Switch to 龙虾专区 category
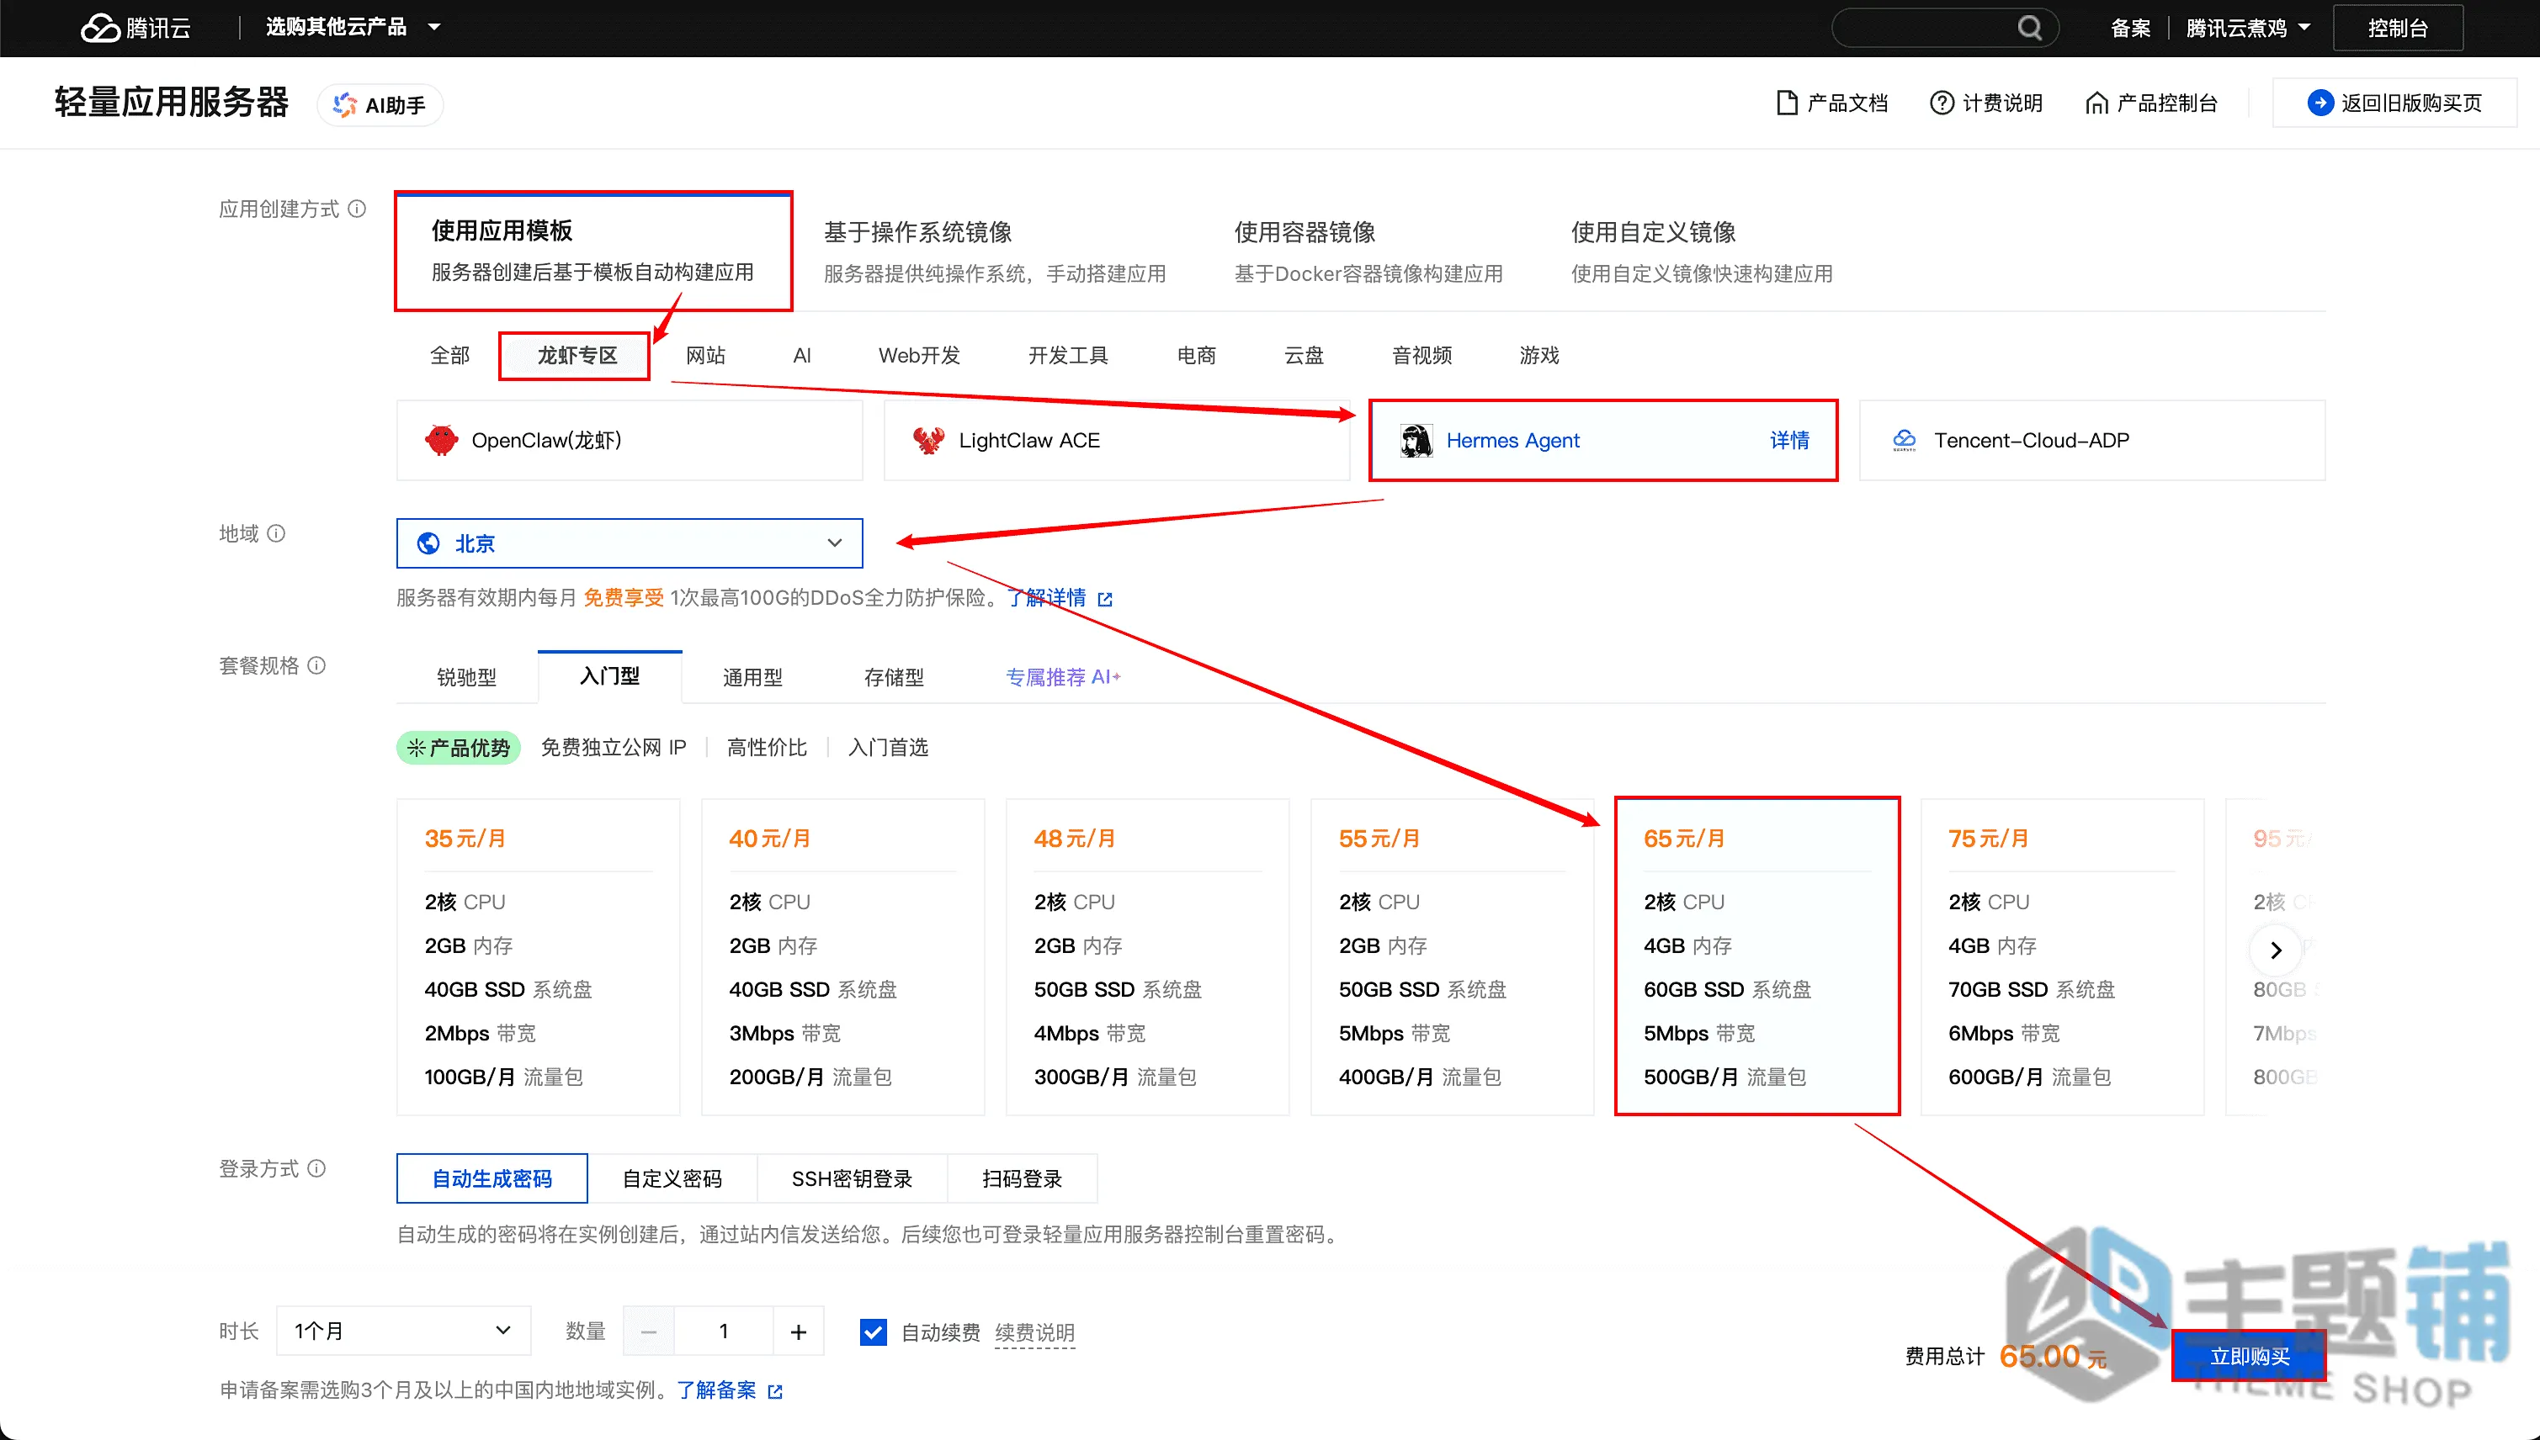Image resolution: width=2540 pixels, height=1440 pixels. pyautogui.click(x=576, y=355)
